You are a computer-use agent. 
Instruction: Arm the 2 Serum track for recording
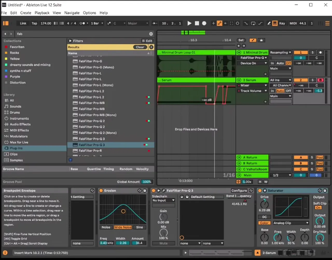pos(321,80)
